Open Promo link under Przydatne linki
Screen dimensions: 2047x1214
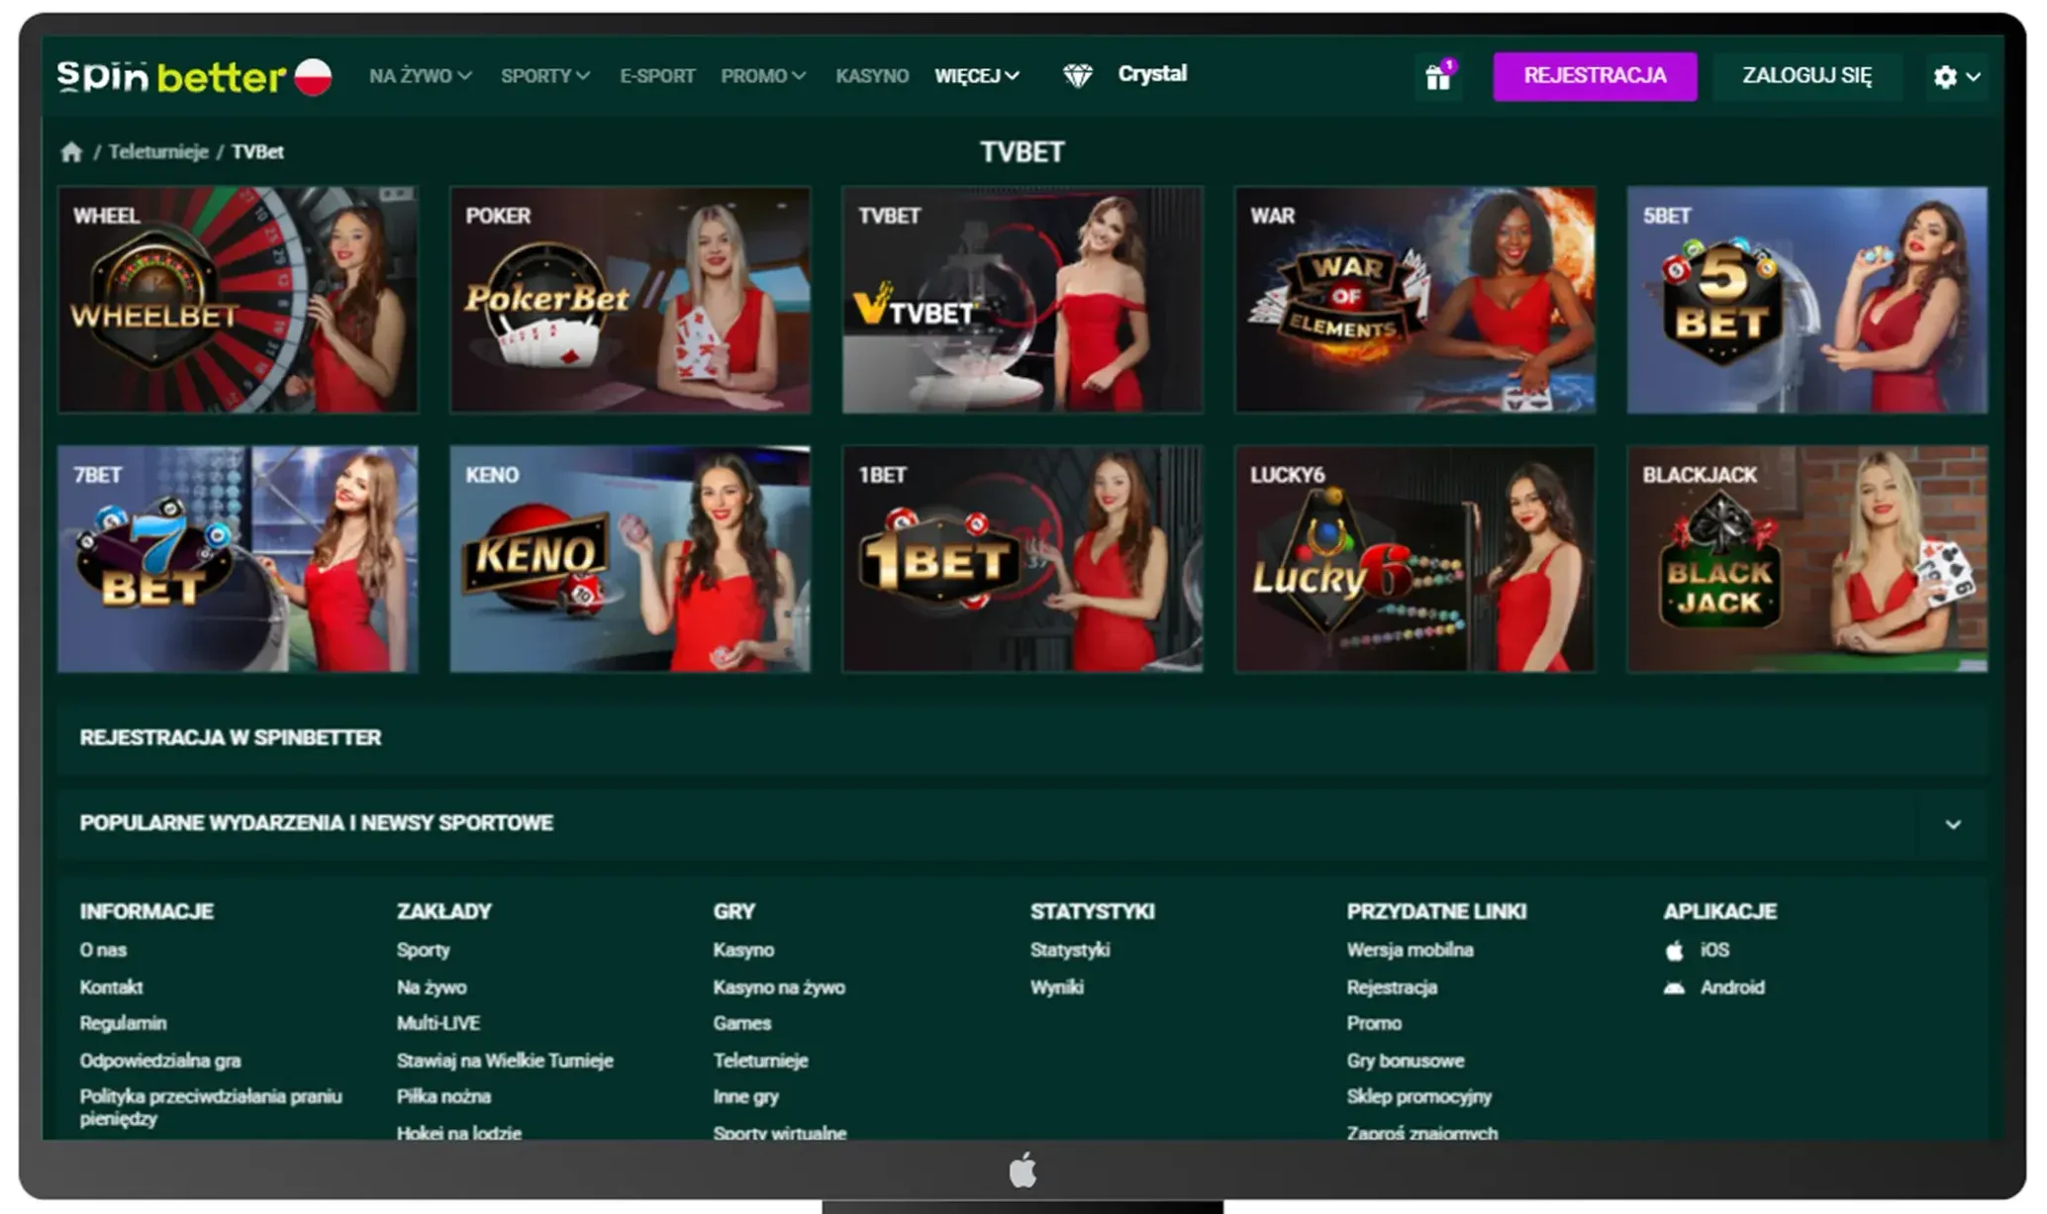(1374, 1023)
